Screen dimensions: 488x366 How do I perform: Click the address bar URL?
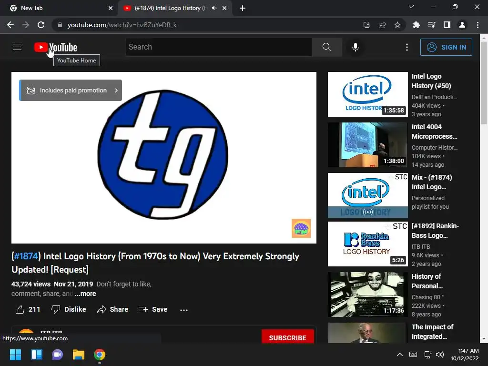(x=122, y=25)
